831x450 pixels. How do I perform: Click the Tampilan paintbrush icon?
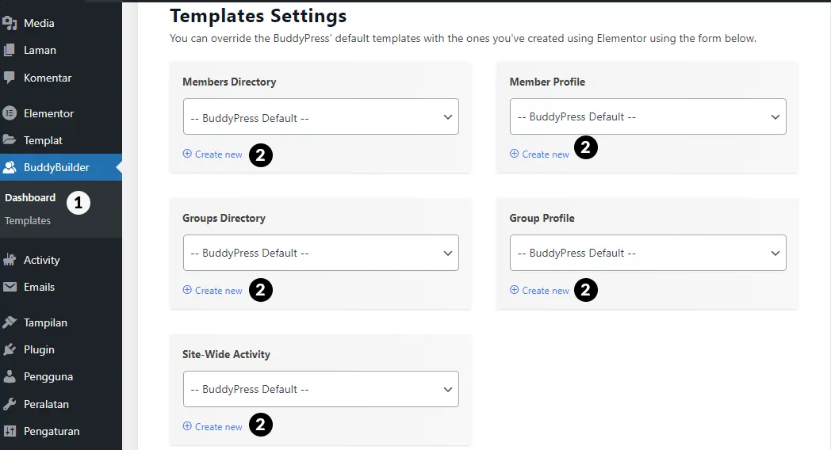click(10, 322)
